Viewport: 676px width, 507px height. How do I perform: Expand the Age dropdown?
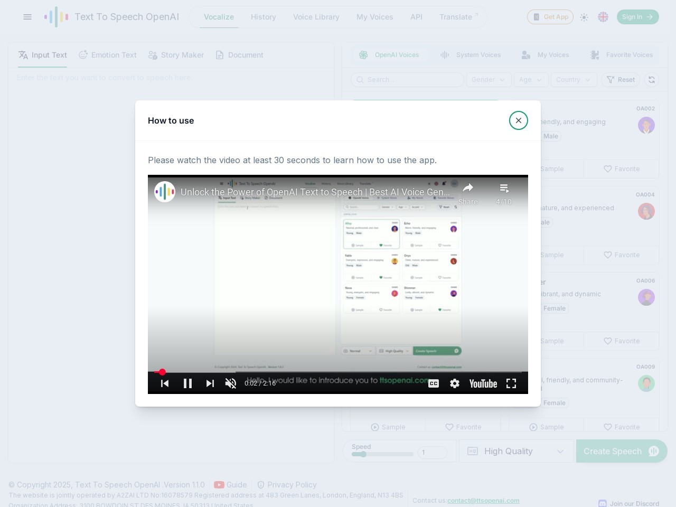pyautogui.click(x=531, y=80)
